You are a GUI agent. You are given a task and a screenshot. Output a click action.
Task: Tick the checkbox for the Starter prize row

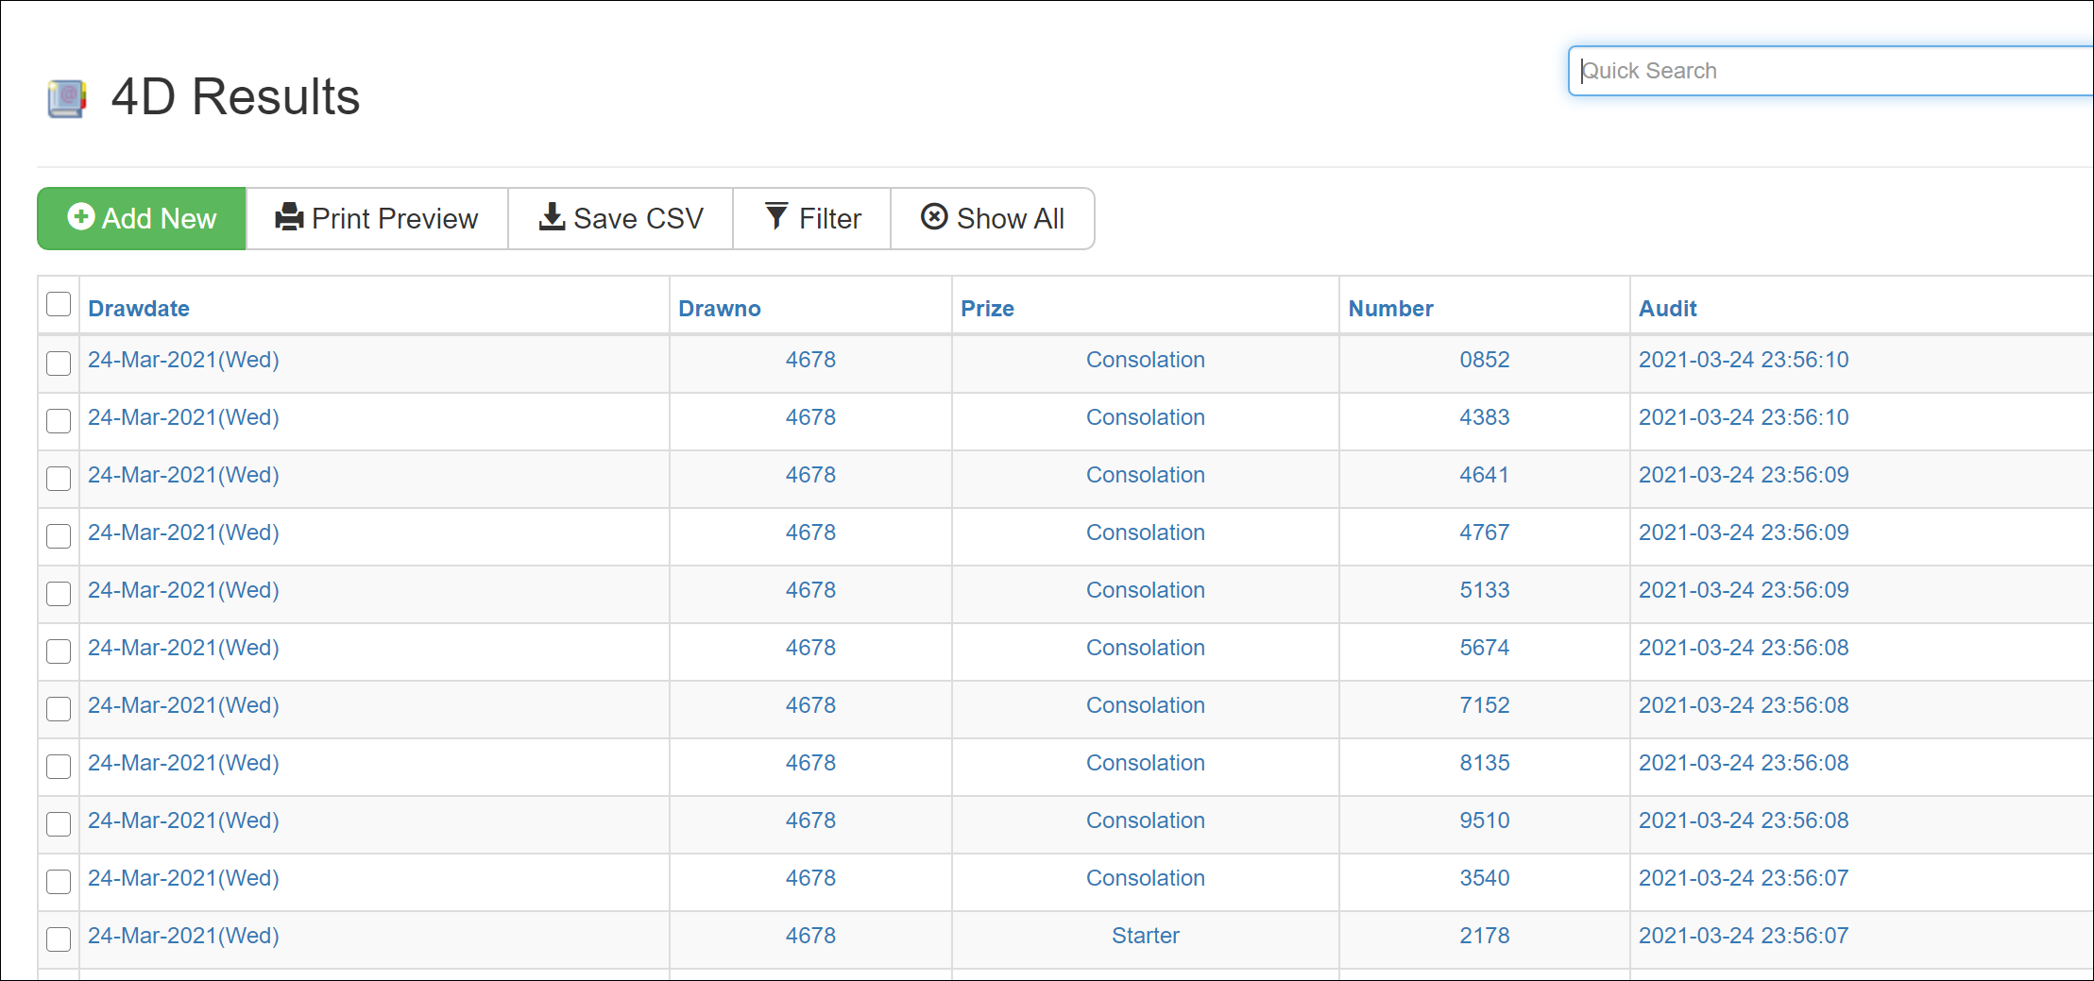pyautogui.click(x=59, y=939)
